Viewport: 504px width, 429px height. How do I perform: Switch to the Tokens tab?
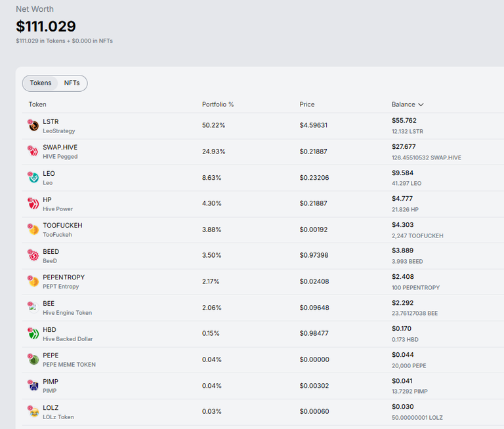pyautogui.click(x=41, y=83)
